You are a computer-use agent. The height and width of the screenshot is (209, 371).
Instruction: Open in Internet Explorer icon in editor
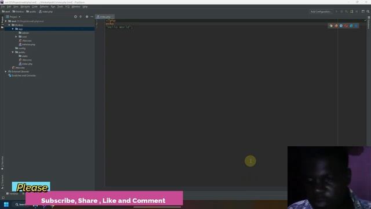tap(351, 26)
